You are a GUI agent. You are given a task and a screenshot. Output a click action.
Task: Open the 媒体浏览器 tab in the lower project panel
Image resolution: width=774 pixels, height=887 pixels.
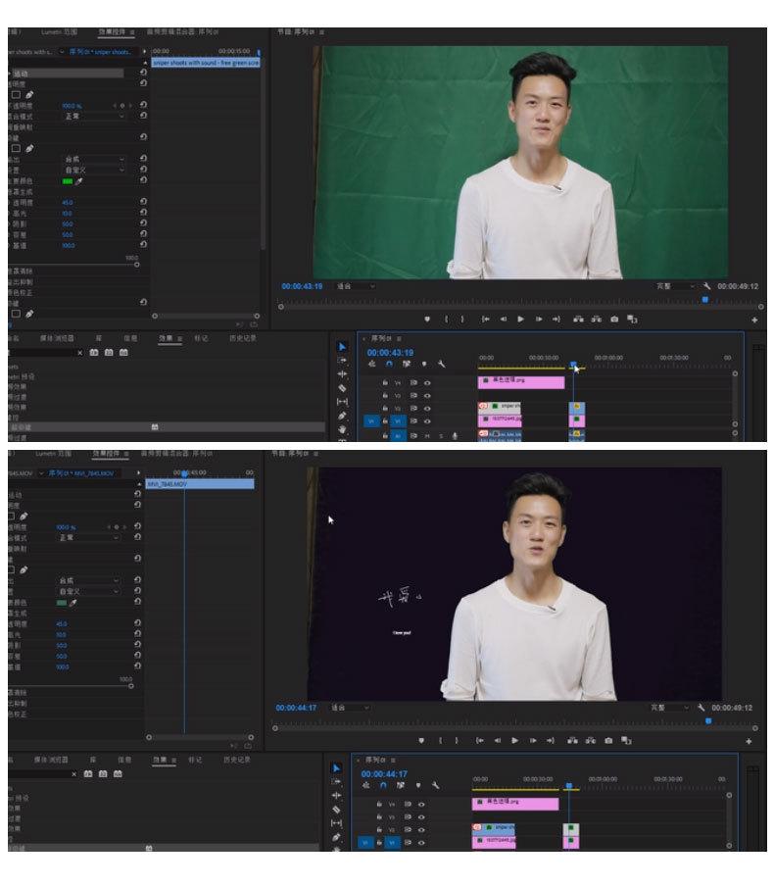55,760
